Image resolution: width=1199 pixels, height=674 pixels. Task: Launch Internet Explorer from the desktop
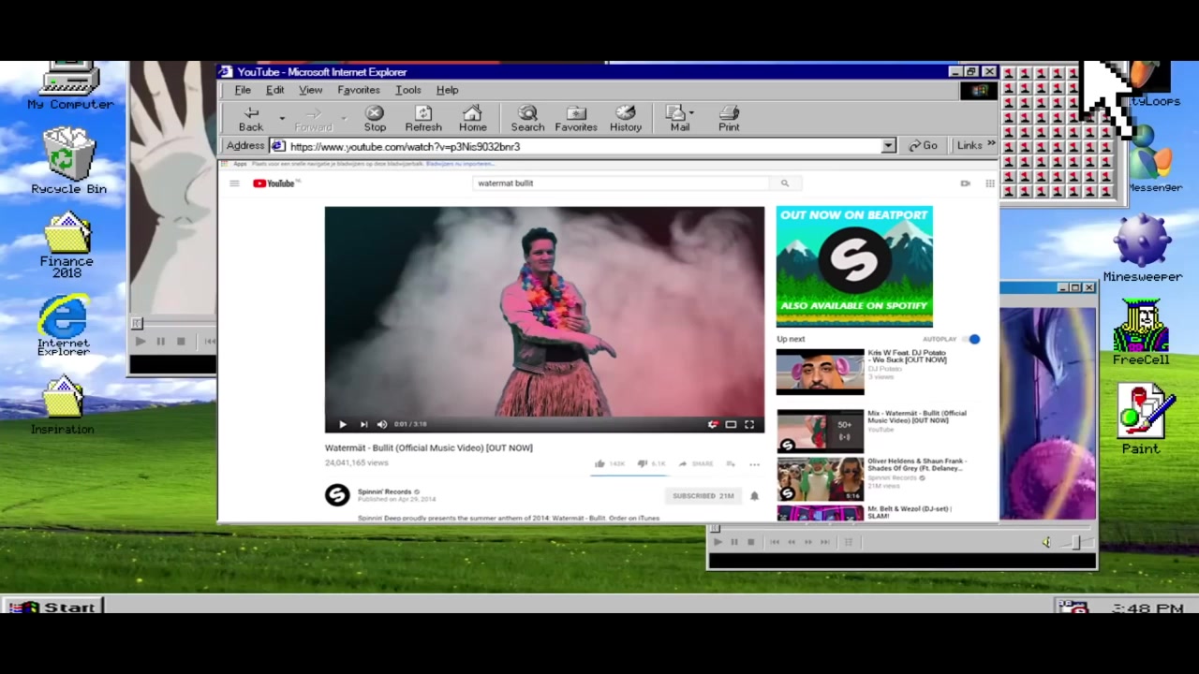64,326
